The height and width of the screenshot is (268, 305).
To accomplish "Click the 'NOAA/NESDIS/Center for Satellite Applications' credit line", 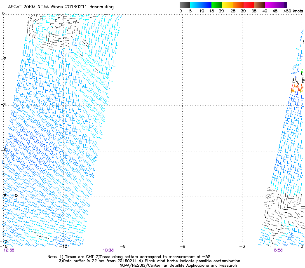I will point(178,266).
